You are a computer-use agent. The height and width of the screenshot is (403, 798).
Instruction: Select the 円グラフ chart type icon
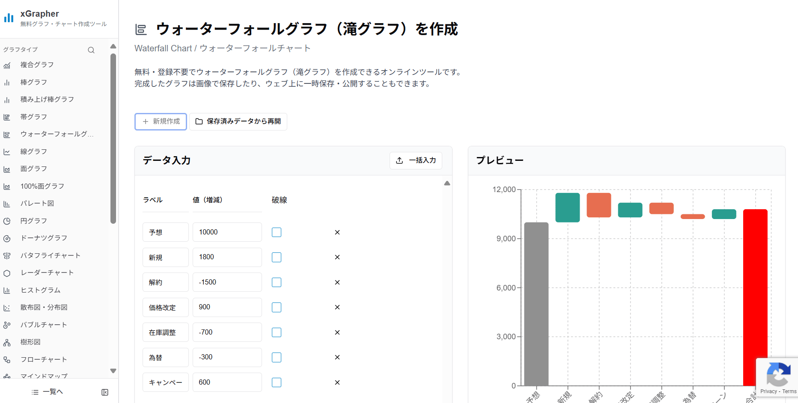[7, 221]
